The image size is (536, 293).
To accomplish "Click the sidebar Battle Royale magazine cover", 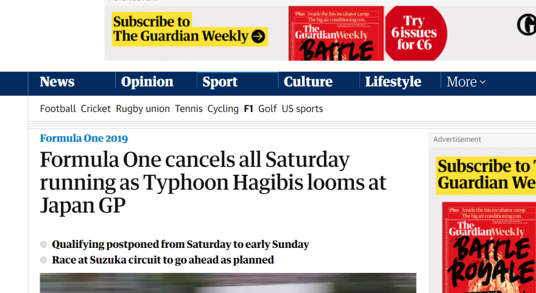I will tap(488, 247).
